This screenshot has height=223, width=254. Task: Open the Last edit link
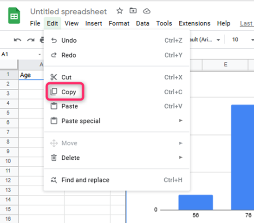(x=247, y=23)
